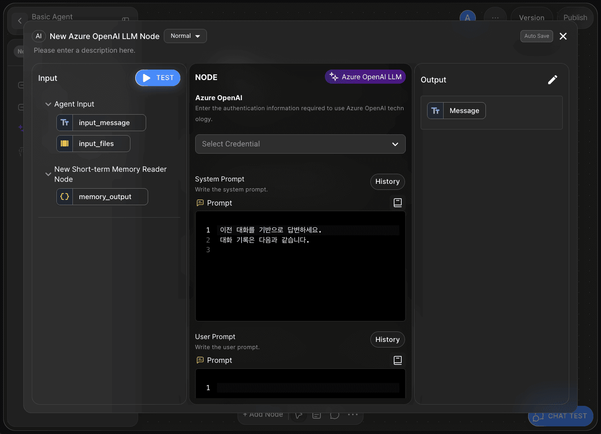
Task: Click the second line of the System Prompt
Action: pos(264,240)
